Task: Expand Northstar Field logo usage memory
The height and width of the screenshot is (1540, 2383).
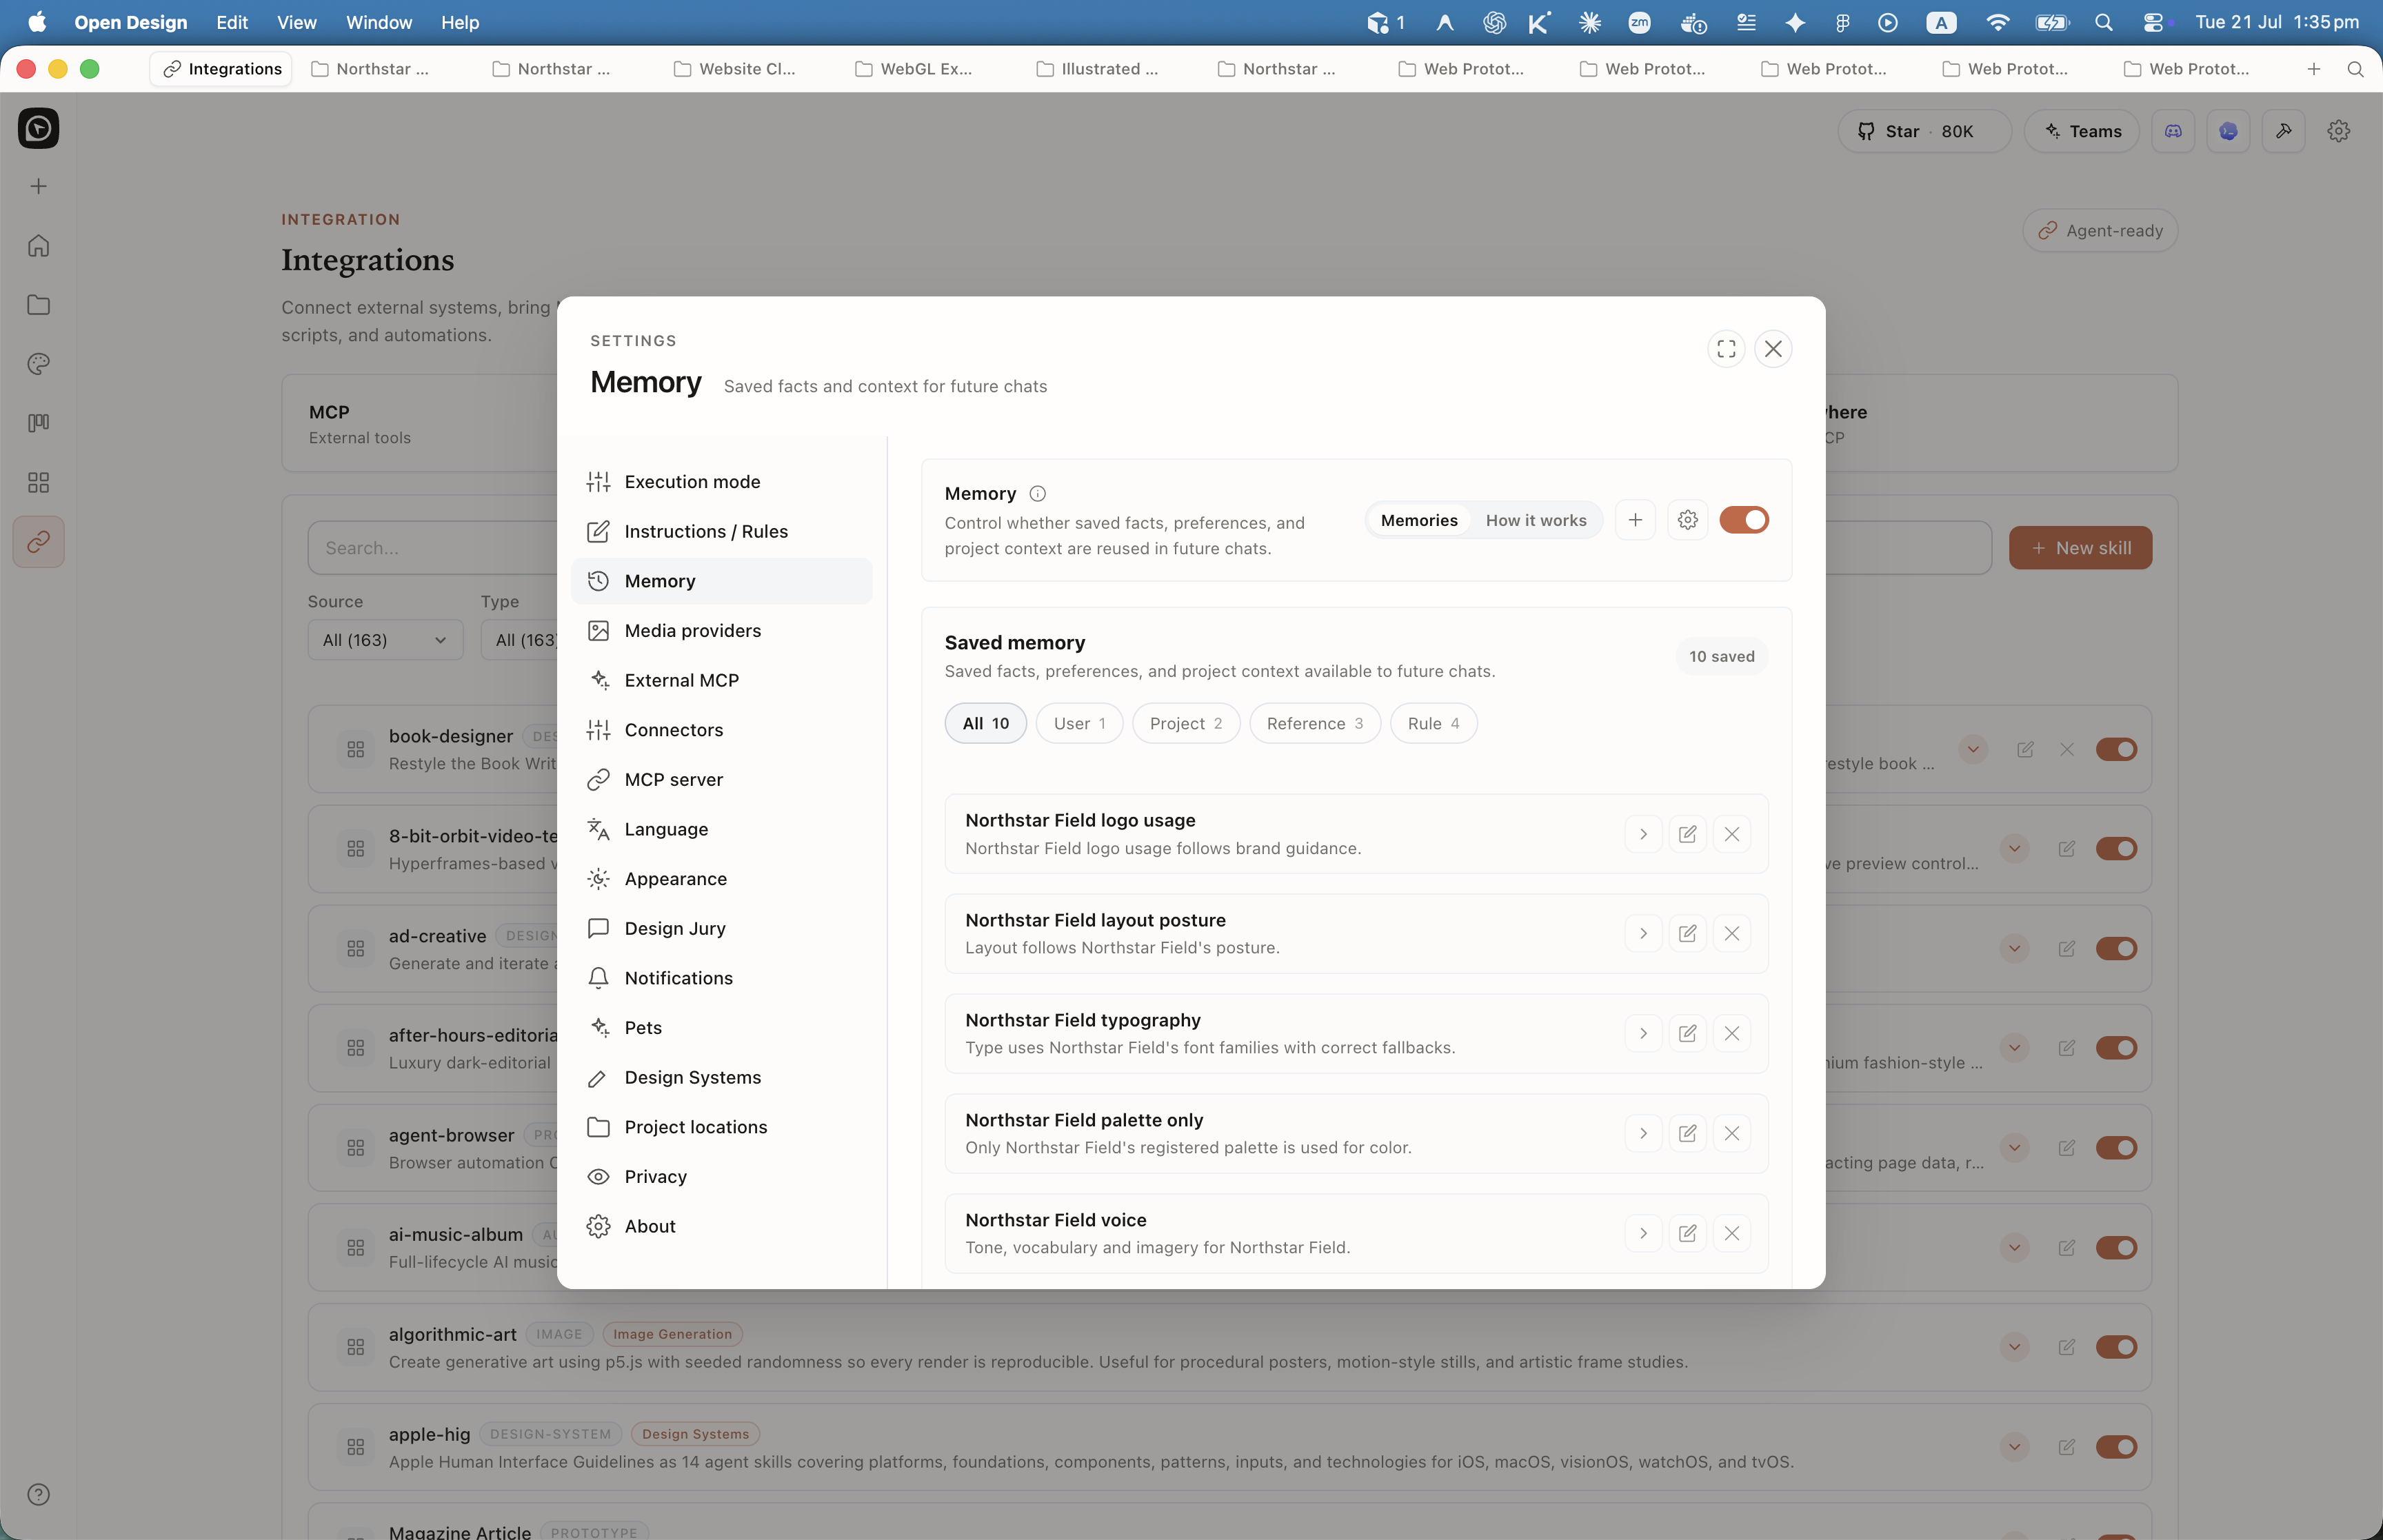Action: [x=1643, y=834]
